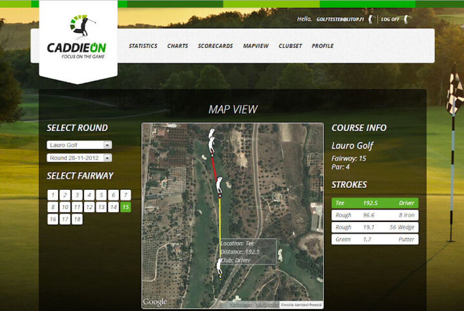Click the 'Location: Tee' text in map tooltip
464x311 pixels.
click(x=238, y=243)
